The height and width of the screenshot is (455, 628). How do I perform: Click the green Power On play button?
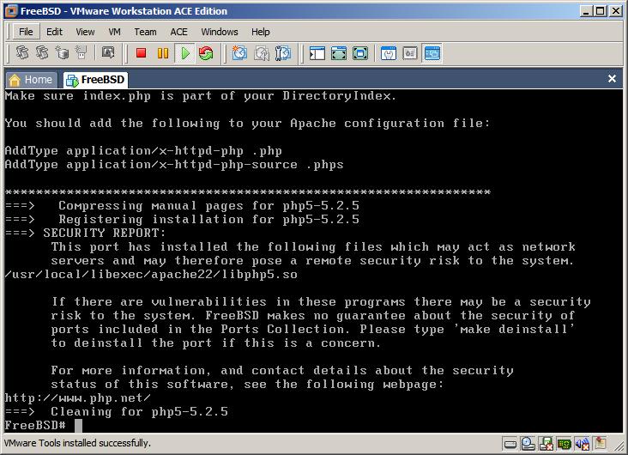185,53
